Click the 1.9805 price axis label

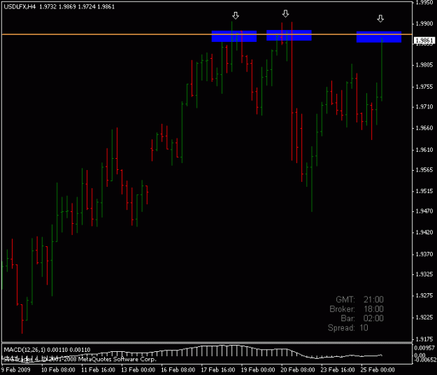coord(424,65)
